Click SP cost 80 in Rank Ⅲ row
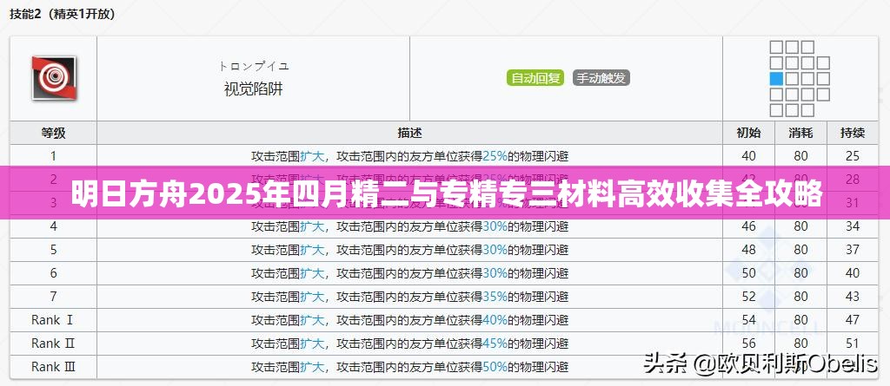890x386 pixels. (x=800, y=367)
